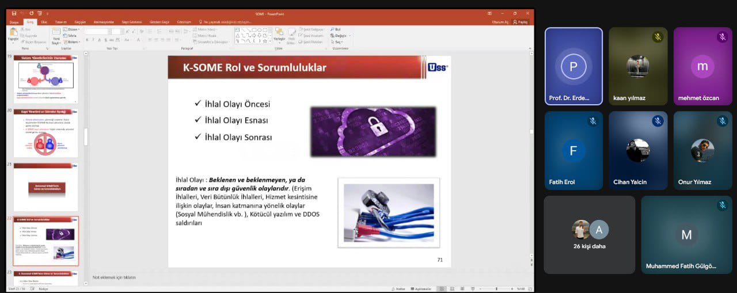The width and height of the screenshot is (737, 293).
Task: Click the Oturum Aç sign-in link
Action: click(500, 22)
